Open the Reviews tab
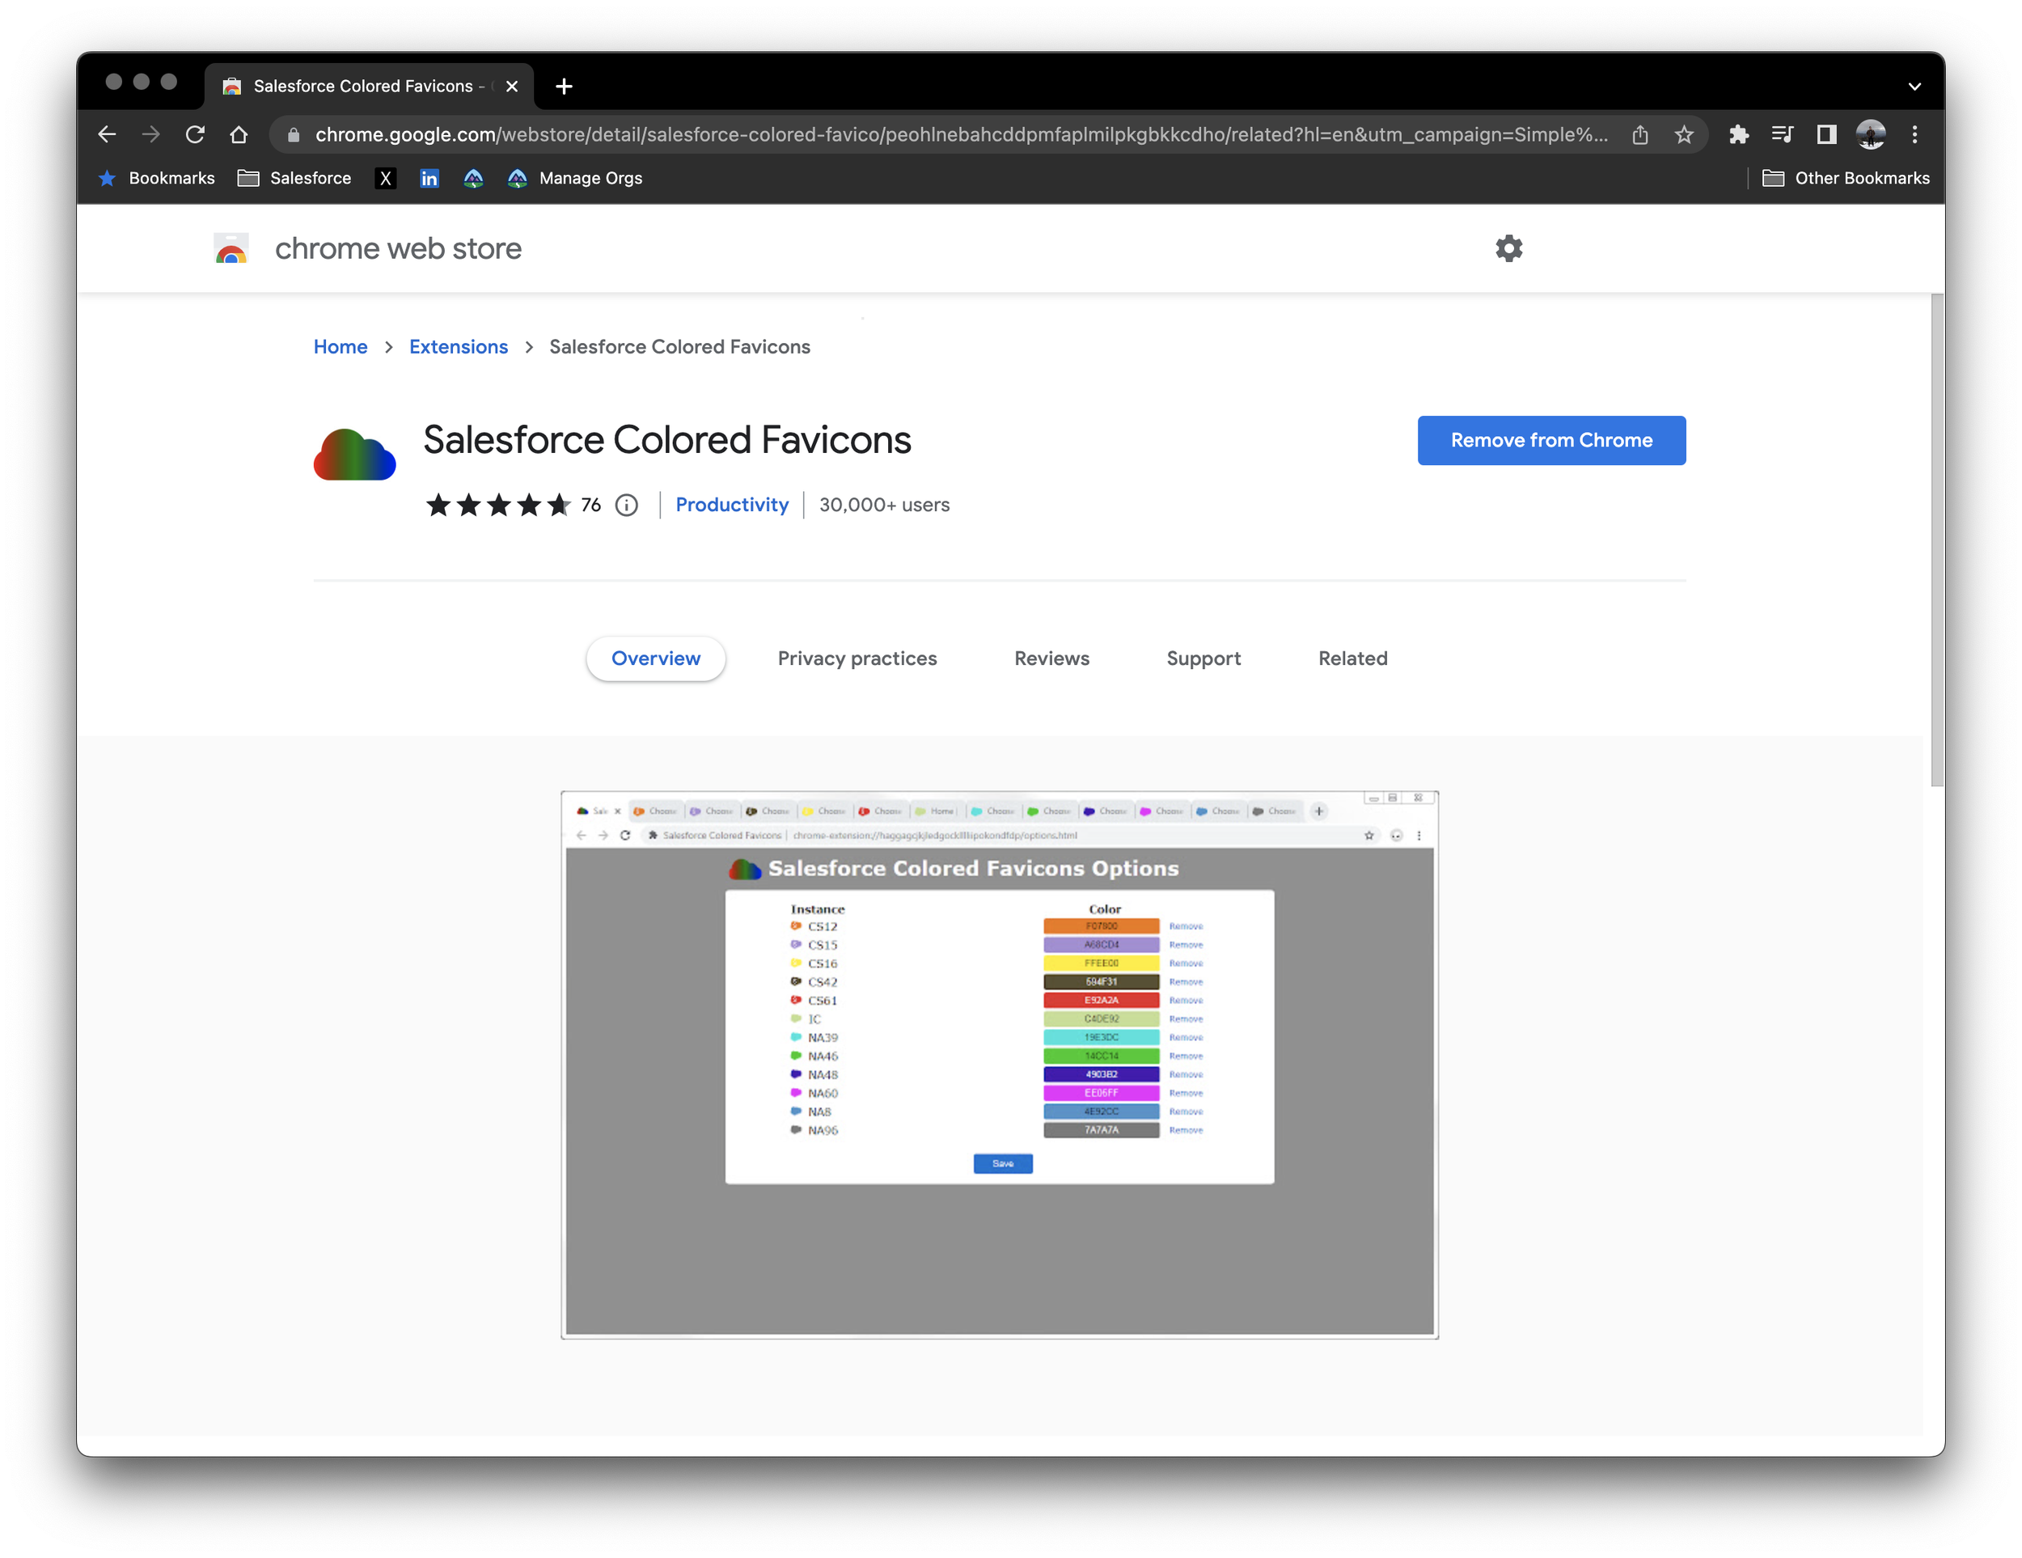This screenshot has height=1558, width=2022. (x=1051, y=658)
